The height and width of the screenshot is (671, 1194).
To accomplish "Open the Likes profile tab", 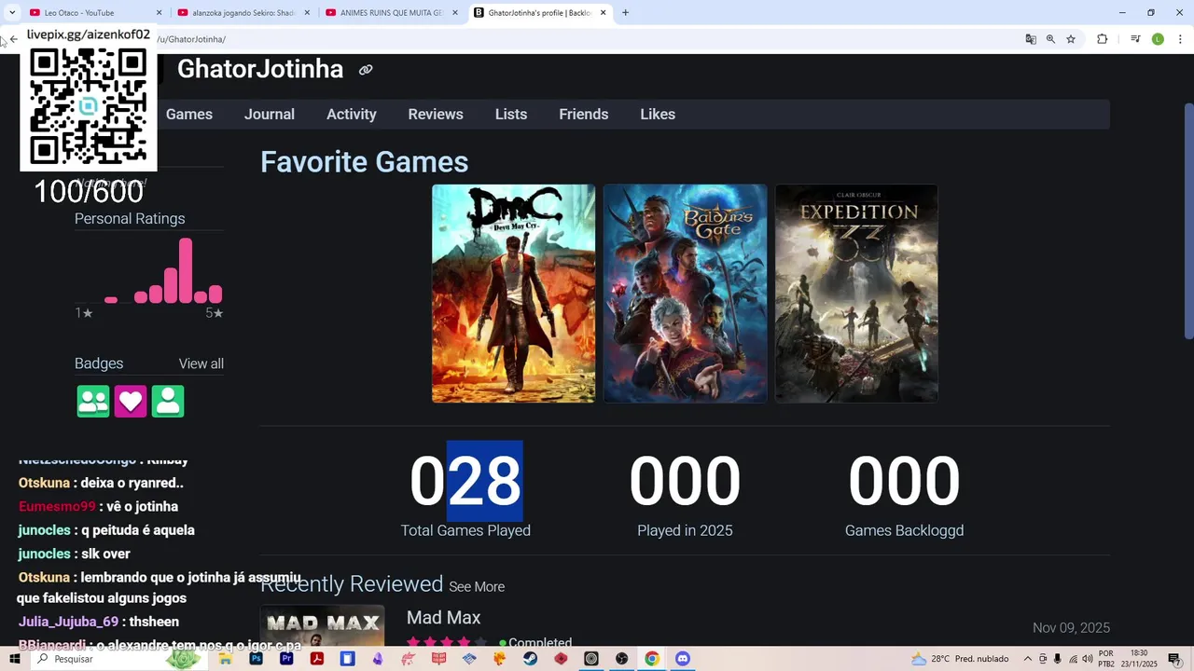I will click(658, 115).
